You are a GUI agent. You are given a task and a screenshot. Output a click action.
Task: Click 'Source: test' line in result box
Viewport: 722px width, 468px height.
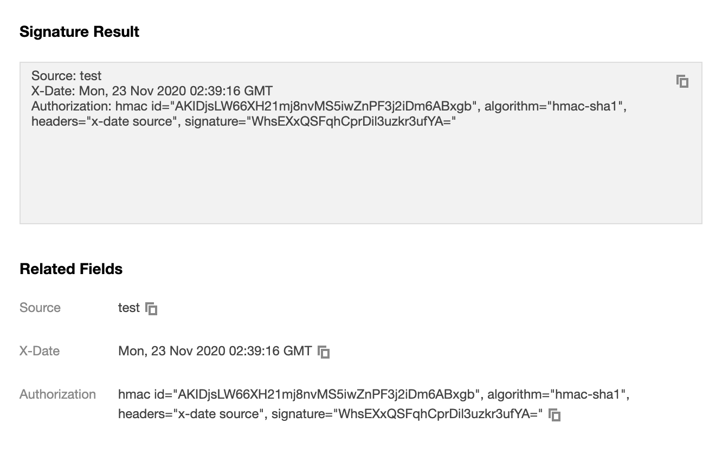[67, 76]
